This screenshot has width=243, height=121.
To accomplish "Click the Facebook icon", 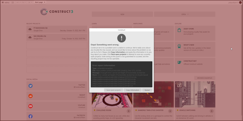I will click(31, 116).
